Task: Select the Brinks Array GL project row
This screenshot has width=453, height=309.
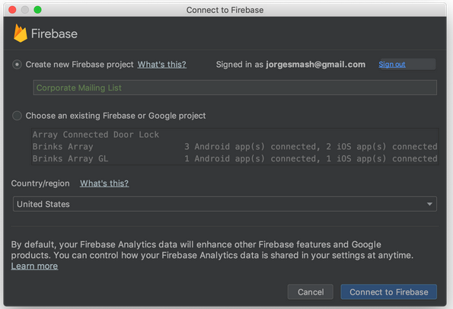Action: tap(235, 159)
